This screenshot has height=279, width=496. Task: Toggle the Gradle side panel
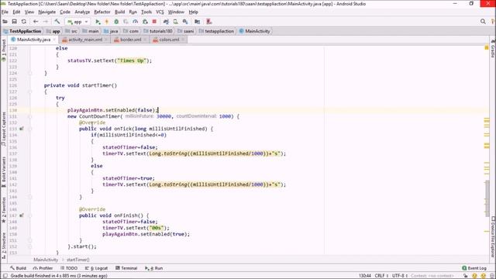(x=493, y=49)
